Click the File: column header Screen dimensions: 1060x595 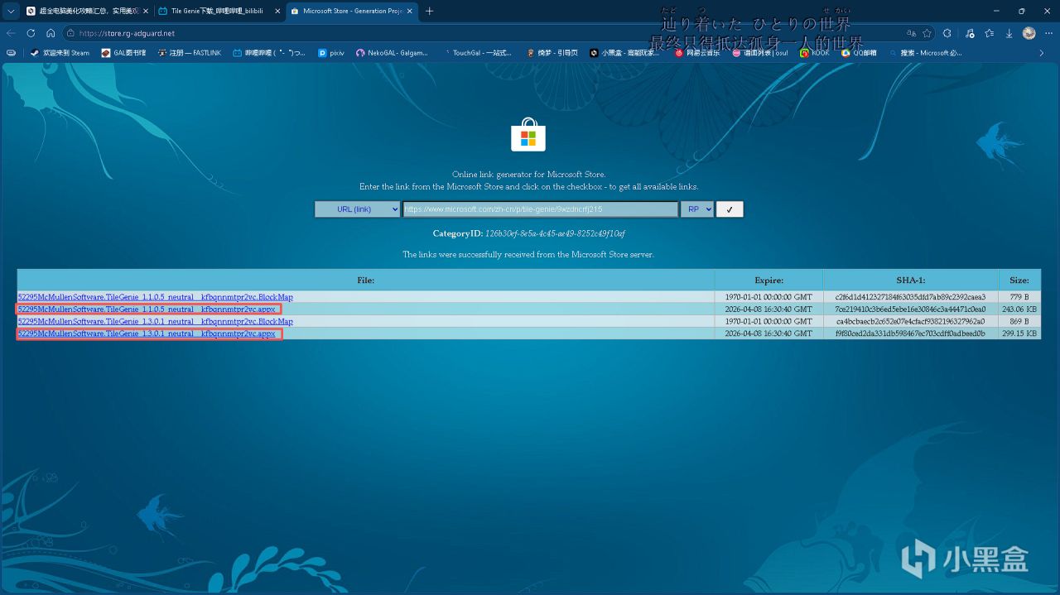coord(365,280)
